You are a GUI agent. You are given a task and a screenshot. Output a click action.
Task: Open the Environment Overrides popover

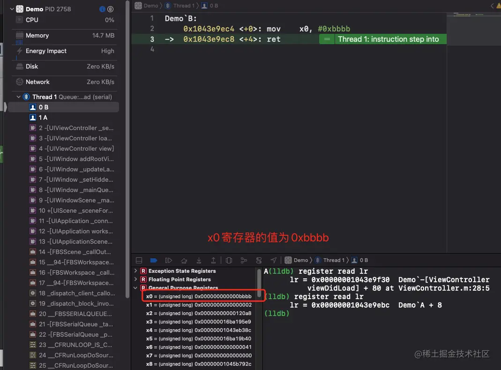pyautogui.click(x=259, y=260)
